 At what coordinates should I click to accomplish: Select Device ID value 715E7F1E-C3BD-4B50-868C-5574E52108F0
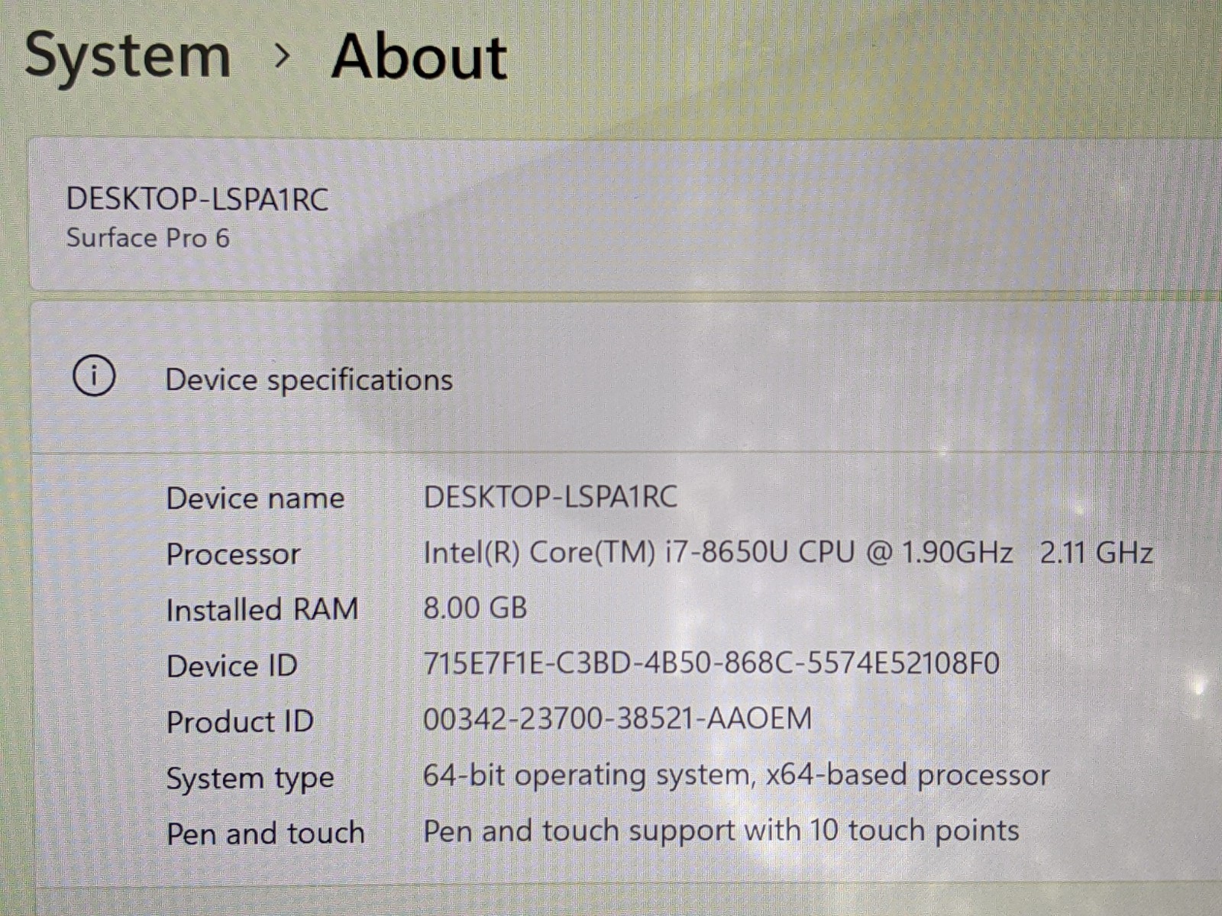[711, 663]
